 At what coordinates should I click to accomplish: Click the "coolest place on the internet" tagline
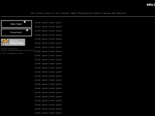coord(78,13)
